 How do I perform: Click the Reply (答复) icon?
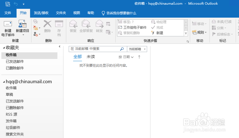[x=73, y=24]
